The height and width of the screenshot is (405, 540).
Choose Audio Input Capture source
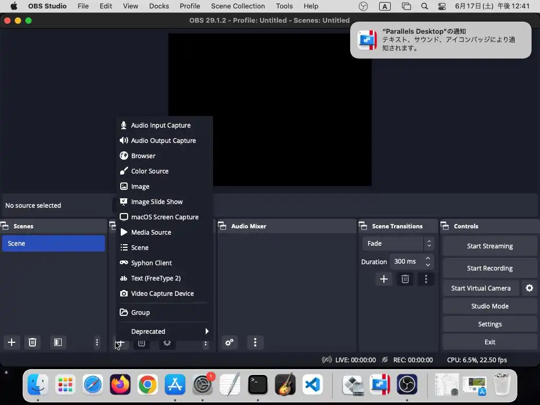[x=165, y=126]
